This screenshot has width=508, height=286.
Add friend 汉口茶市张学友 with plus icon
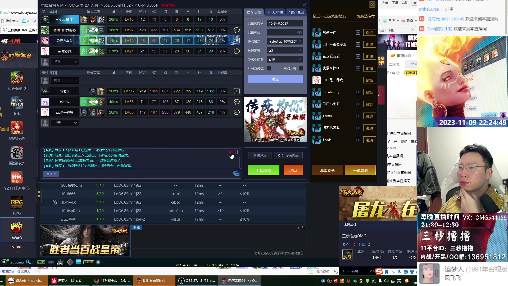click(x=358, y=44)
